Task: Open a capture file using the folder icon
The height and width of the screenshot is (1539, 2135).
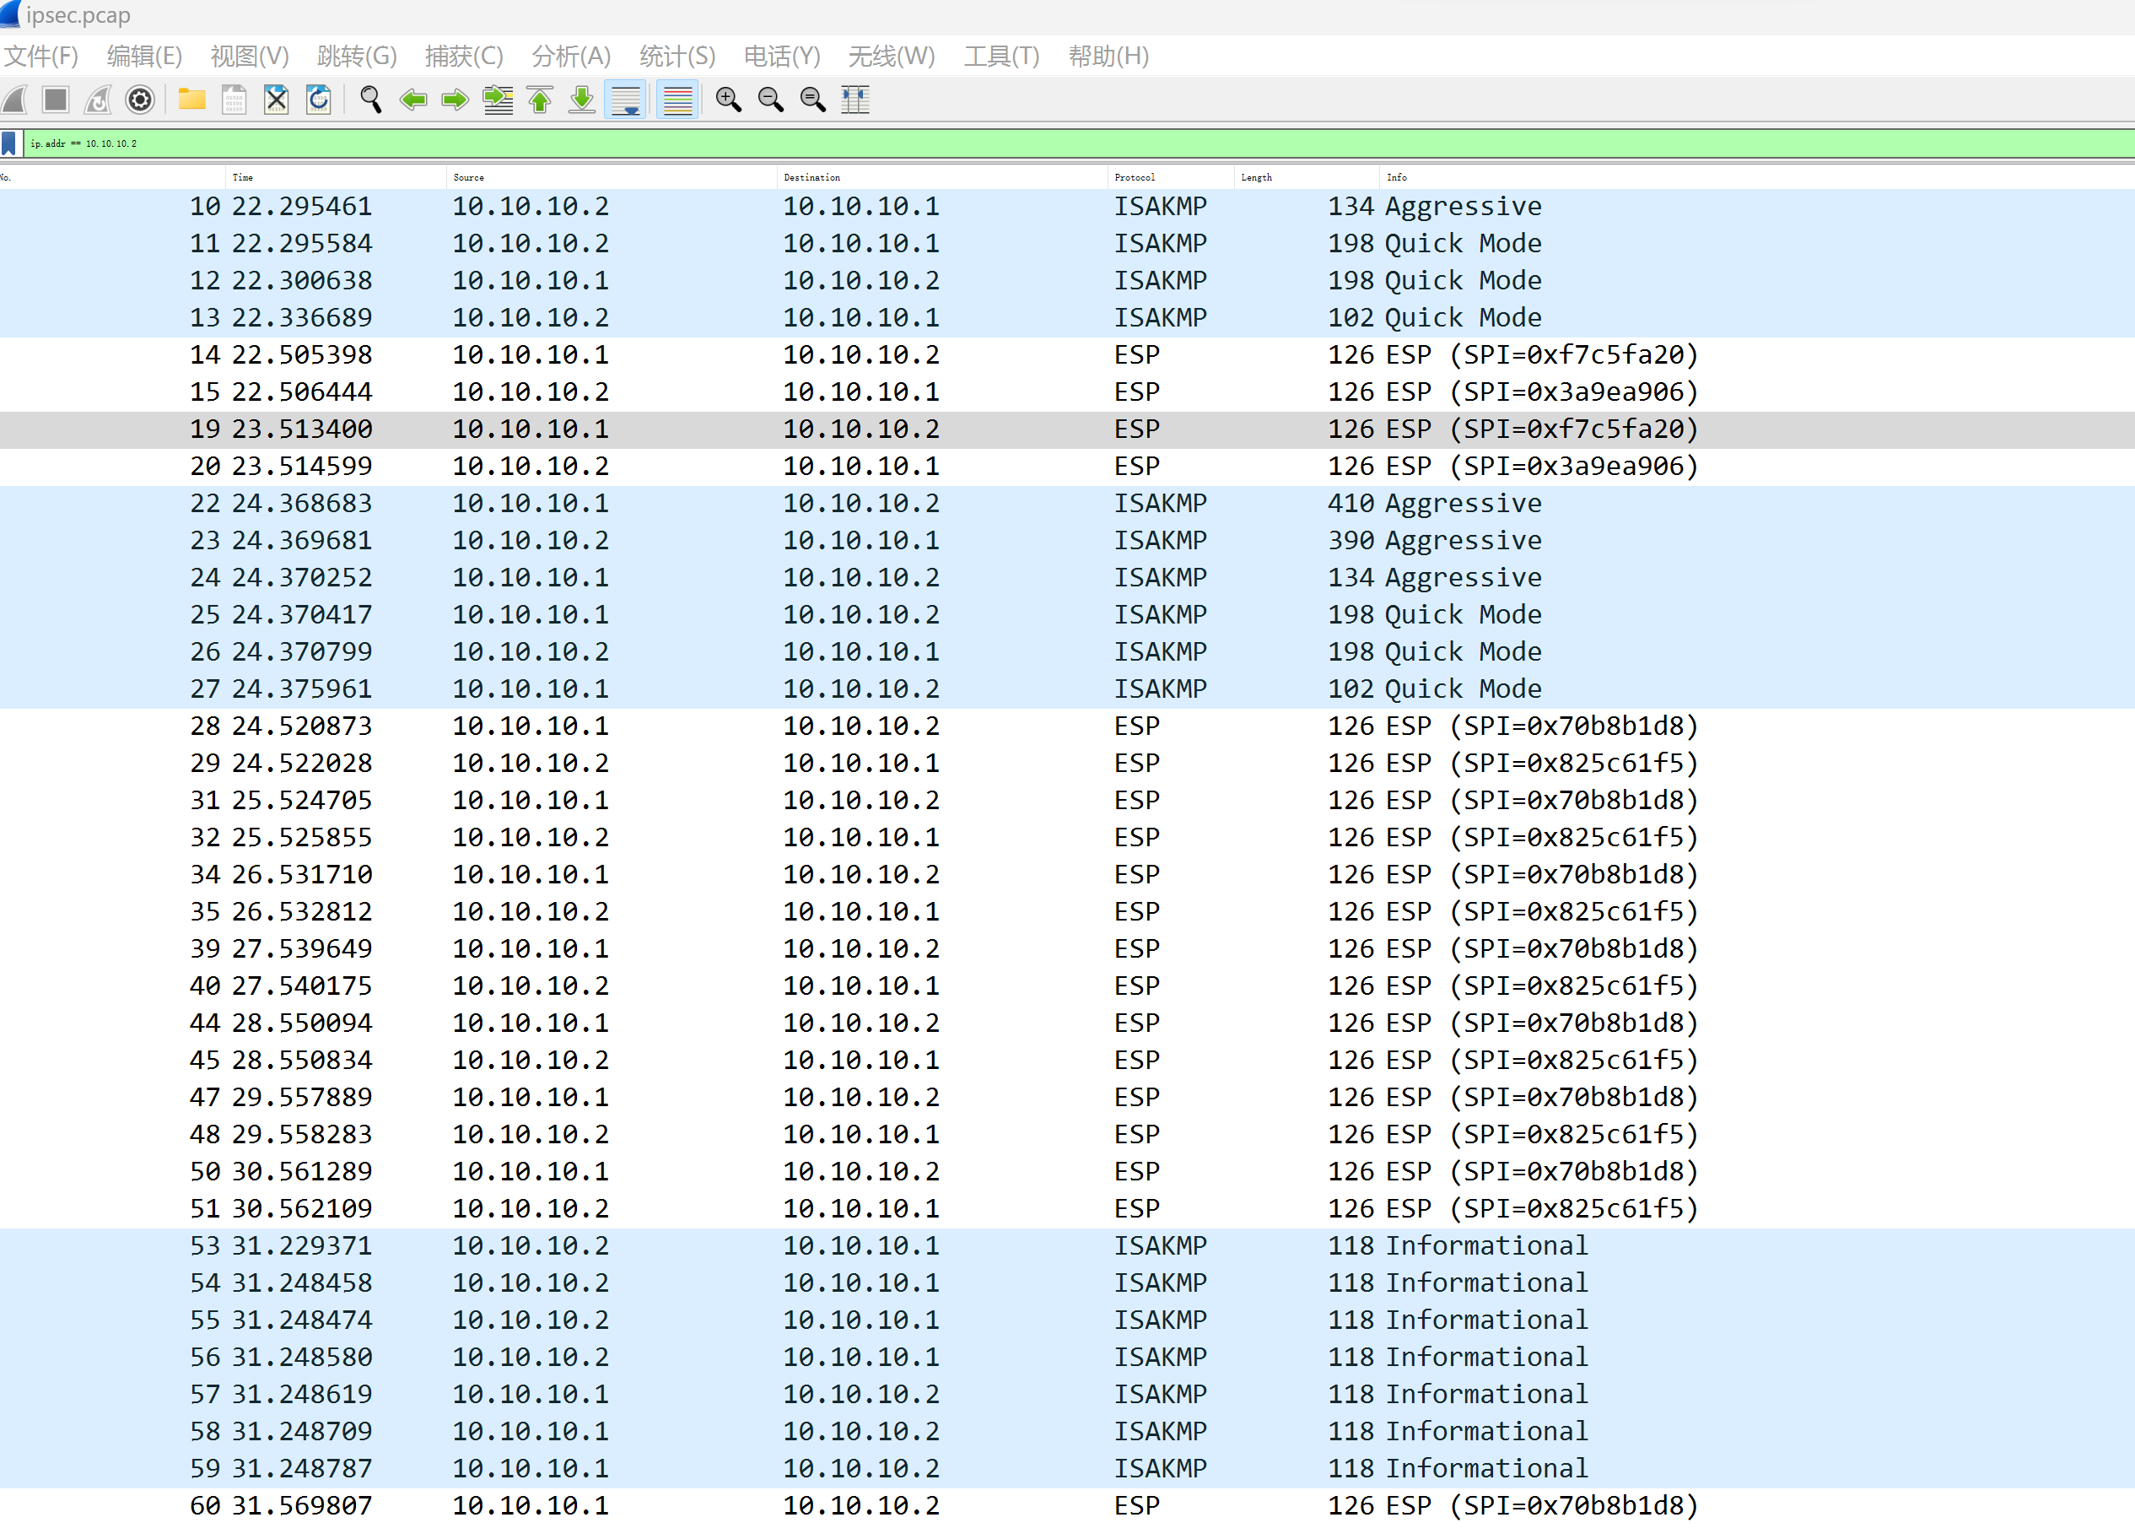Action: 191,100
